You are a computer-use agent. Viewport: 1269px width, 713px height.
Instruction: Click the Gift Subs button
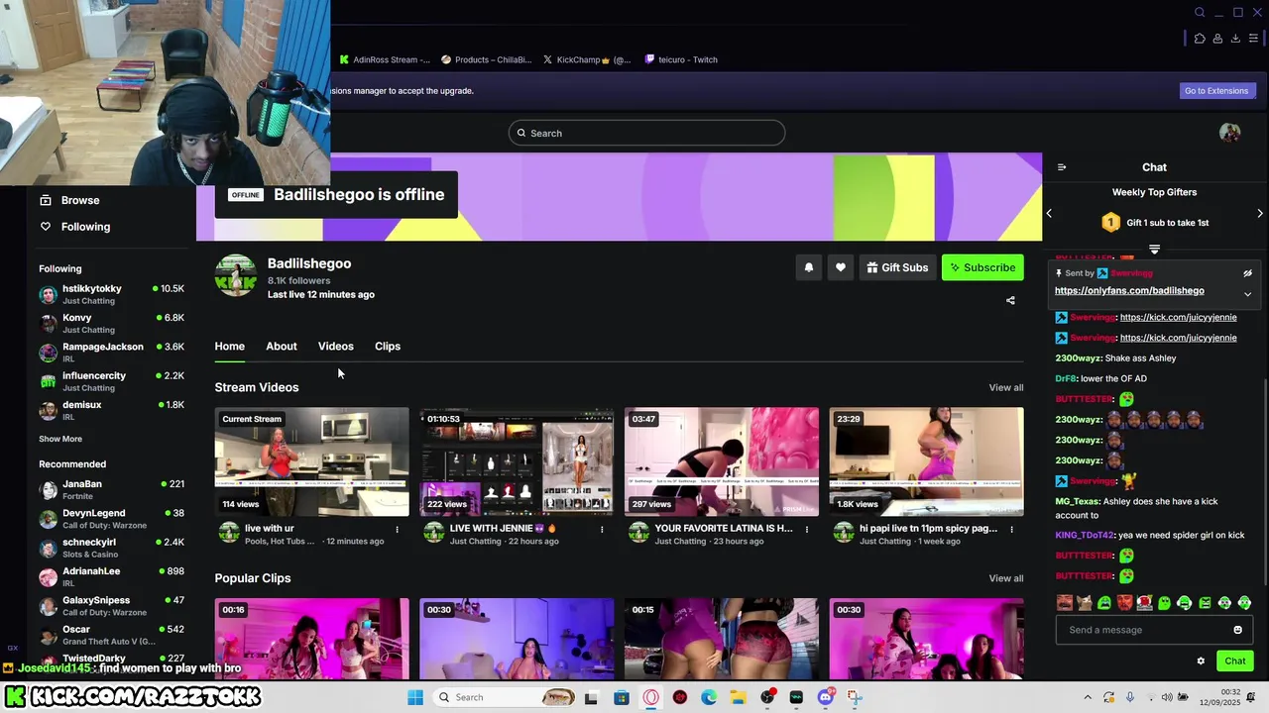tap(897, 267)
